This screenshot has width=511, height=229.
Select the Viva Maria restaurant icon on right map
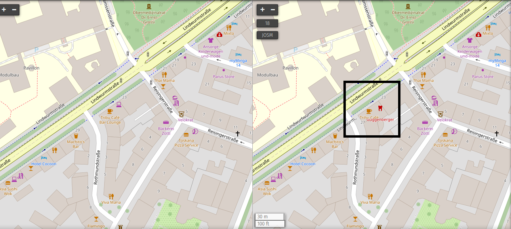370,196
